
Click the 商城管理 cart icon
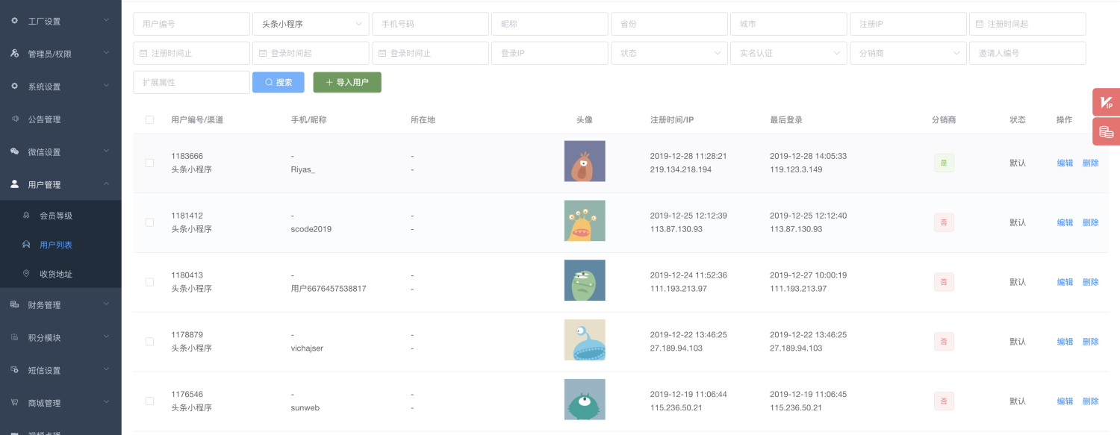coord(14,403)
